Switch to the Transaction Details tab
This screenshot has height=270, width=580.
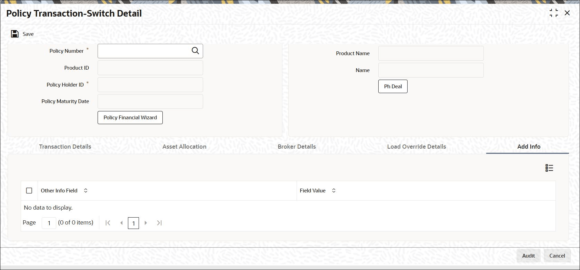(x=65, y=147)
